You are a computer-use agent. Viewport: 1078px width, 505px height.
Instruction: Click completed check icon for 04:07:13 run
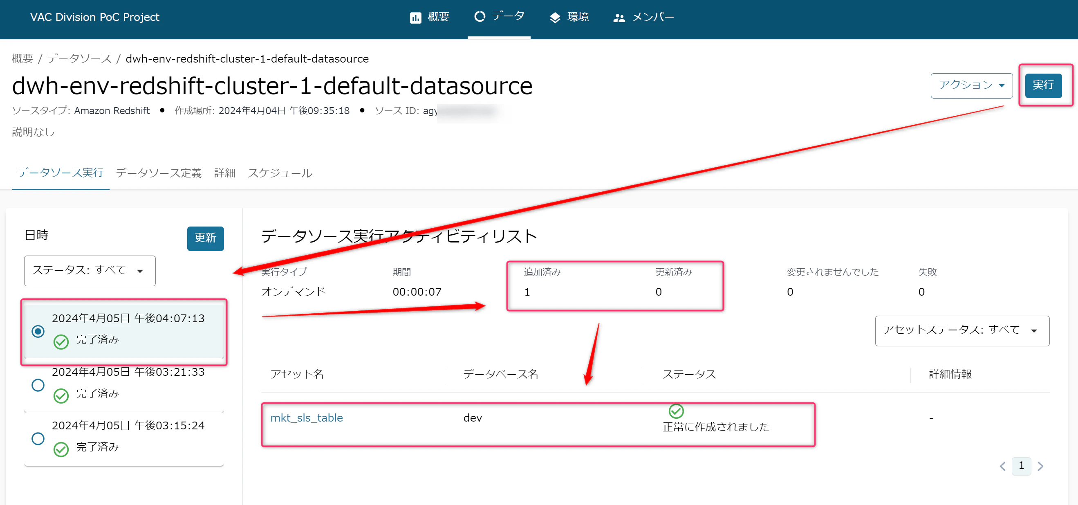point(61,342)
